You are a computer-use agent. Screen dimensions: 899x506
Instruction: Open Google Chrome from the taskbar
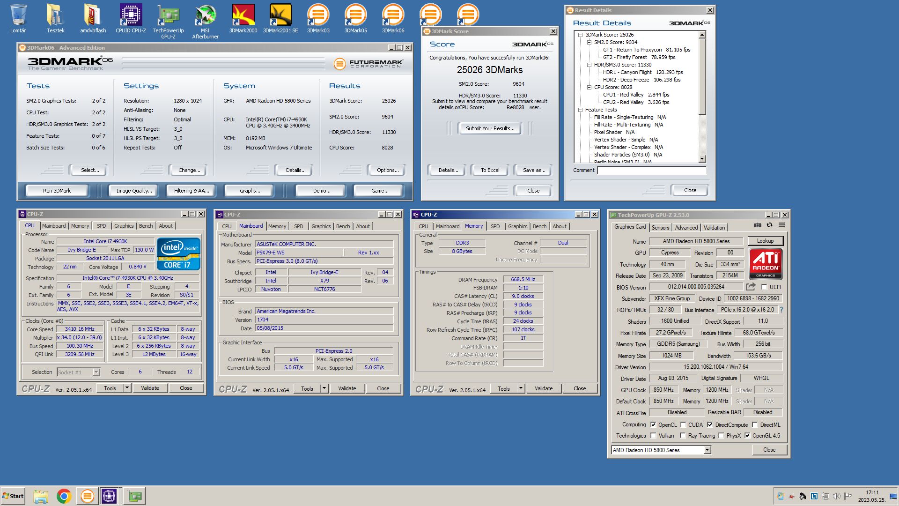point(64,496)
